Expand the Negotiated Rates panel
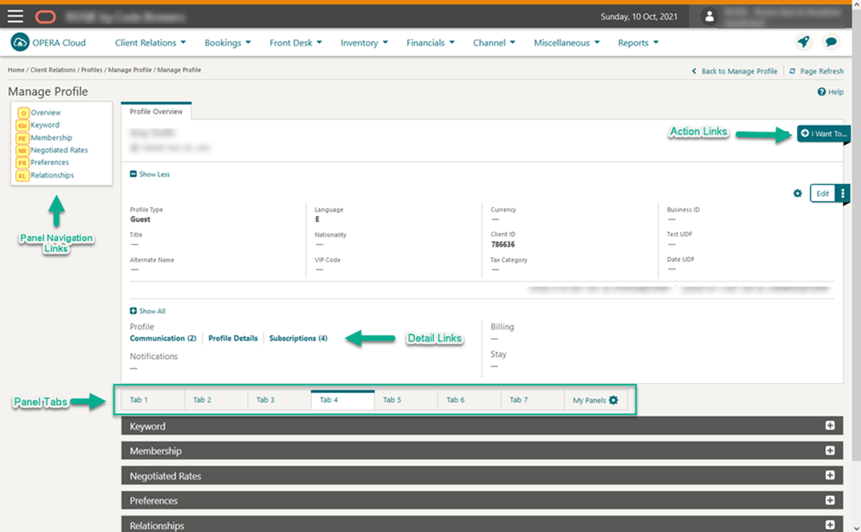 830,476
